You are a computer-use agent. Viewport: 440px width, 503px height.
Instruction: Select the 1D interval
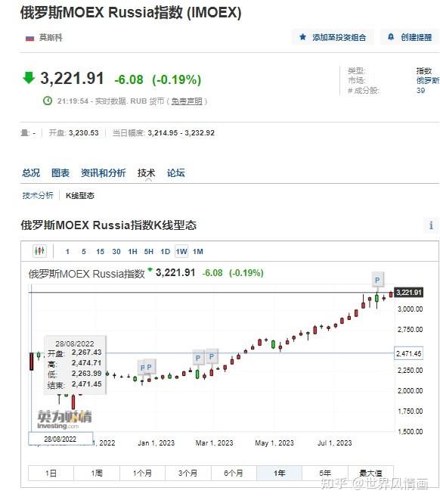point(165,251)
